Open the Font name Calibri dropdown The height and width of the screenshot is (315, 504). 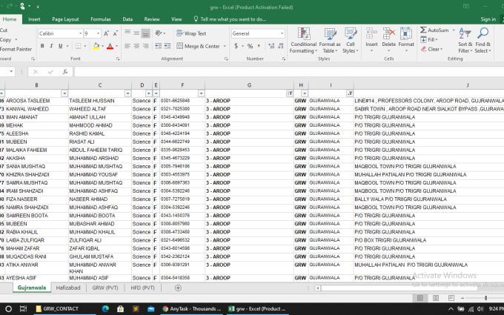pos(80,33)
